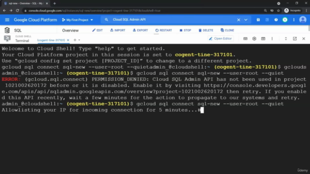Click the EXPORT button
The image size is (310, 174).
click(x=140, y=30)
